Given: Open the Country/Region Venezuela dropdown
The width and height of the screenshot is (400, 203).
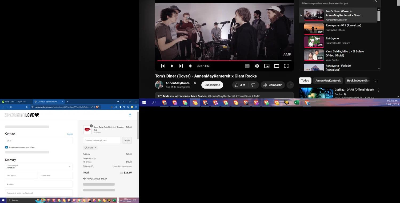Looking at the screenshot, I should [39, 167].
